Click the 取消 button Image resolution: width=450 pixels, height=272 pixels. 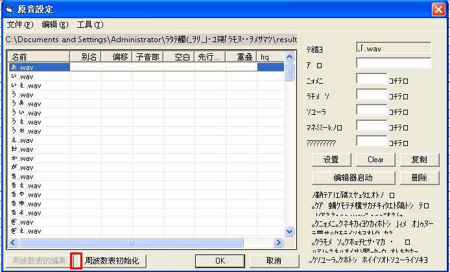coord(274,261)
